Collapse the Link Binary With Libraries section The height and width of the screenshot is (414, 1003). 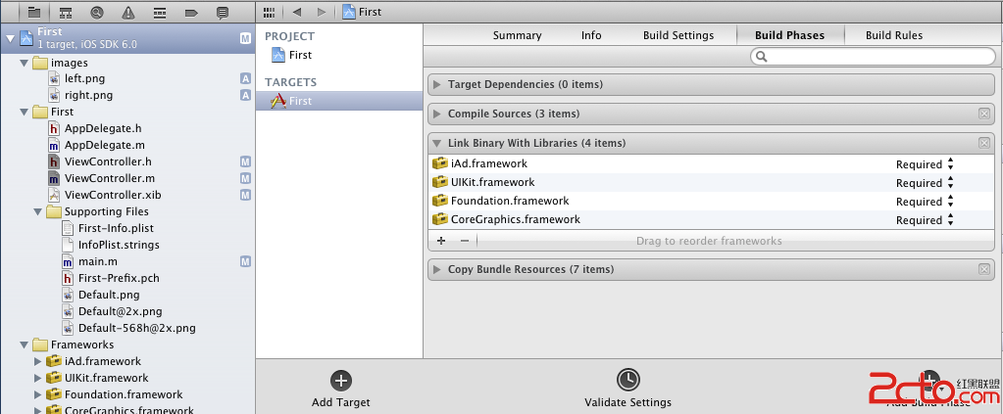coord(437,143)
